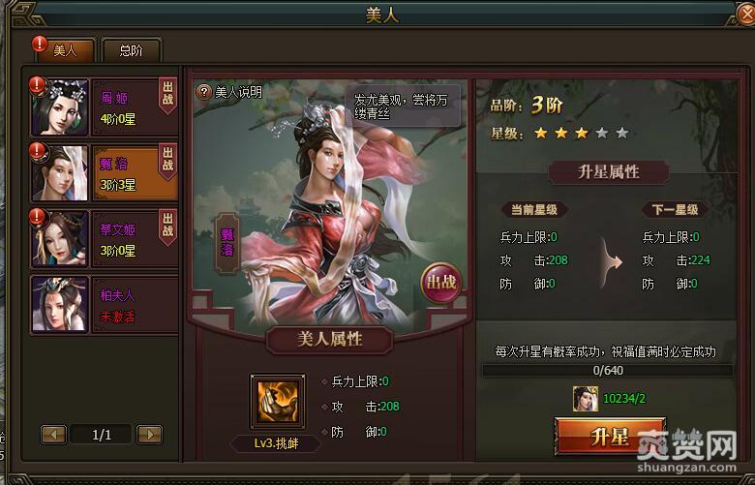Go to the previous page with the left arrow
The height and width of the screenshot is (485, 755).
(53, 435)
